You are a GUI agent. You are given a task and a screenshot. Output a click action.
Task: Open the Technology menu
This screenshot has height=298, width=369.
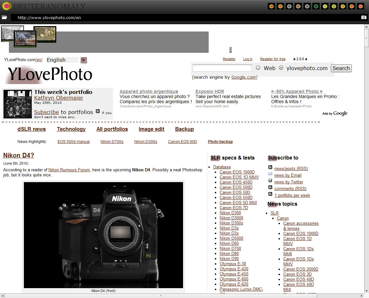[71, 129]
